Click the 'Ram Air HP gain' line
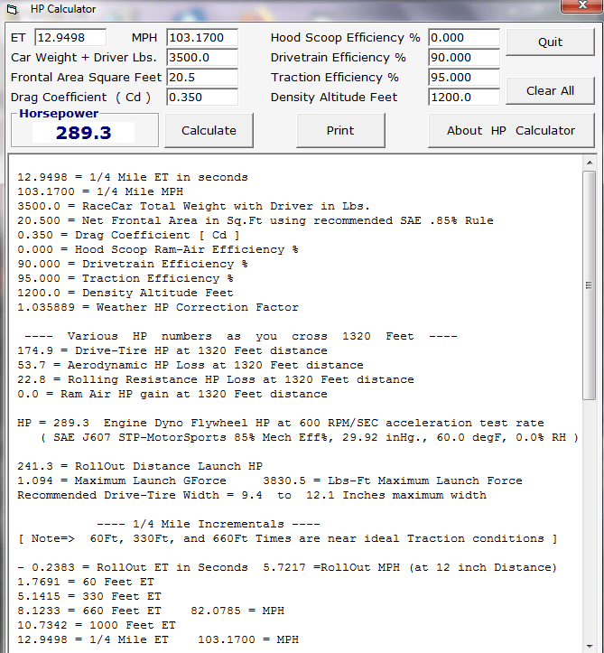 click(172, 394)
